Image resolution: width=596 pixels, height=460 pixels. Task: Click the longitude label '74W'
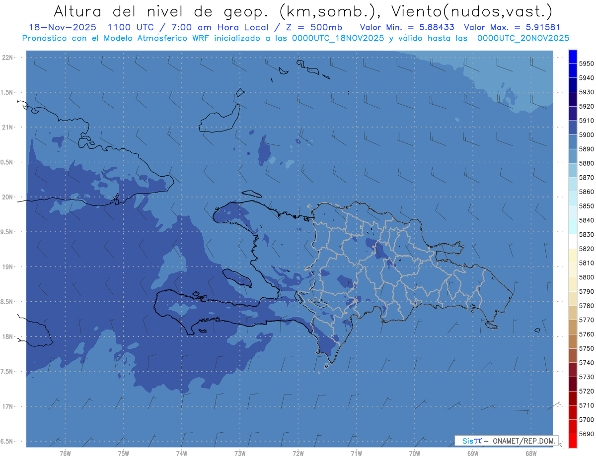coord(182,454)
